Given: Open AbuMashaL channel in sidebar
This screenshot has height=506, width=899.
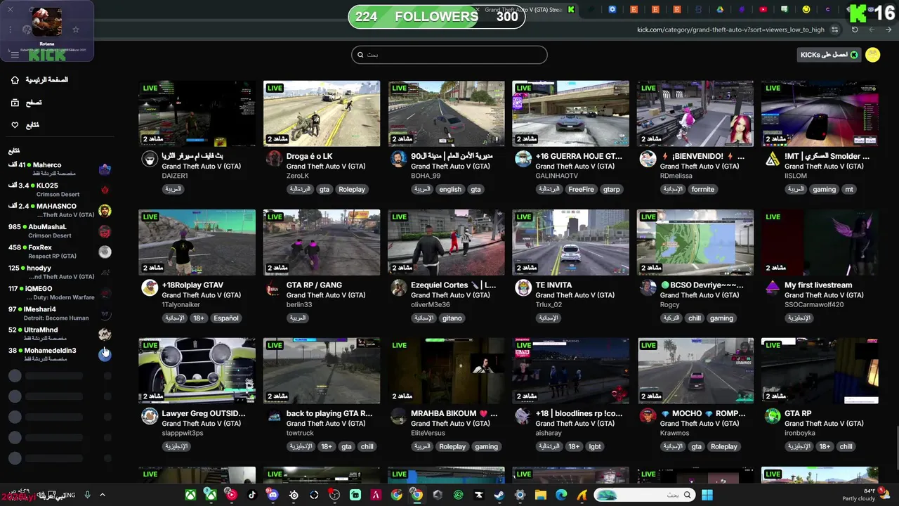Looking at the screenshot, I should click(60, 231).
